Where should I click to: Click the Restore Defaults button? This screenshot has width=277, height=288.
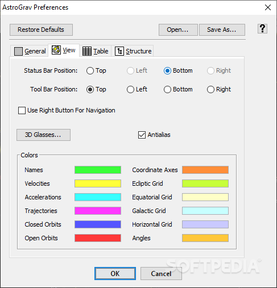pos(41,30)
